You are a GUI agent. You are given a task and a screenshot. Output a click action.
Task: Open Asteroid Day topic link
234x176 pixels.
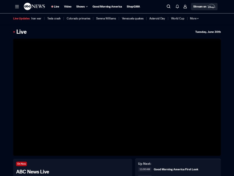[x=157, y=18]
